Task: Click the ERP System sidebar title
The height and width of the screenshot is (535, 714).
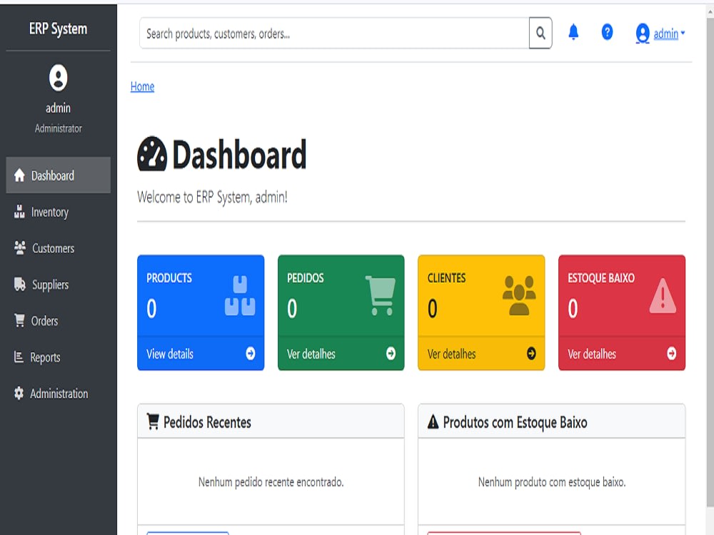Action: coord(59,29)
